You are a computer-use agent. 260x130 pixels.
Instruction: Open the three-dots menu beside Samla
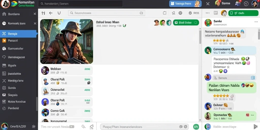256,22
